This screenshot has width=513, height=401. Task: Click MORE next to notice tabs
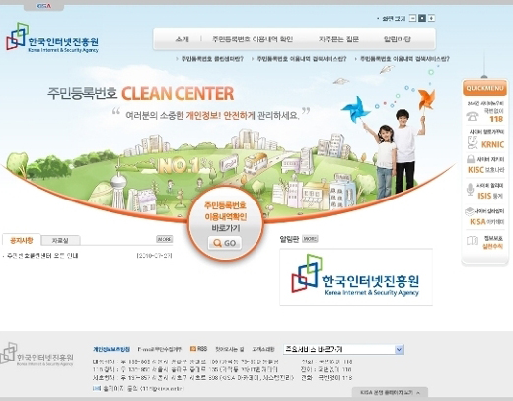[164, 239]
